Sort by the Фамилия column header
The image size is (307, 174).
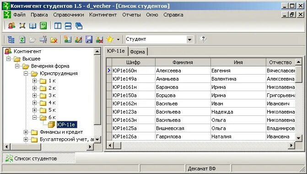click(183, 62)
